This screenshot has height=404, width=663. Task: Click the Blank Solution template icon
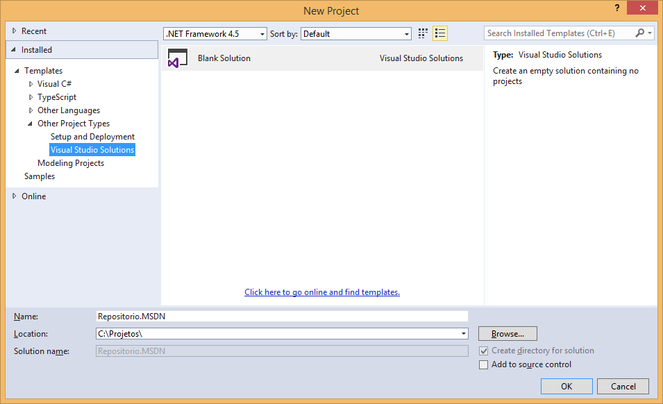point(178,58)
